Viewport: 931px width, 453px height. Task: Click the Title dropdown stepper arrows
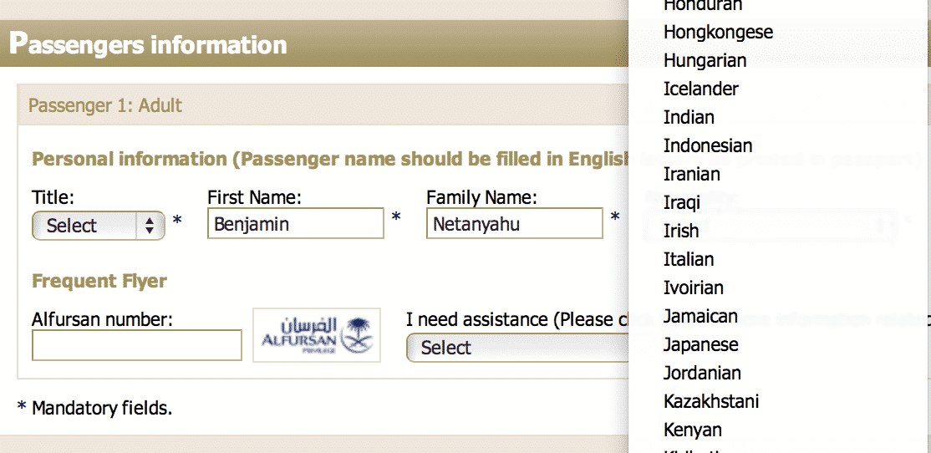point(150,226)
